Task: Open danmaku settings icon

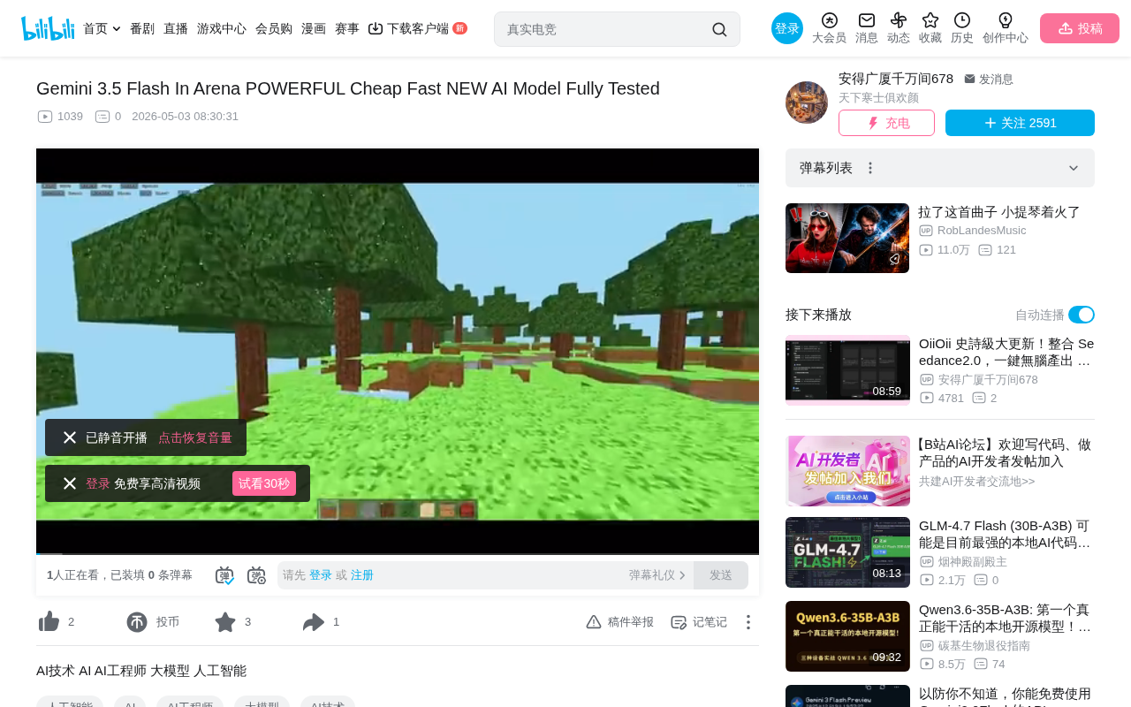Action: (256, 575)
